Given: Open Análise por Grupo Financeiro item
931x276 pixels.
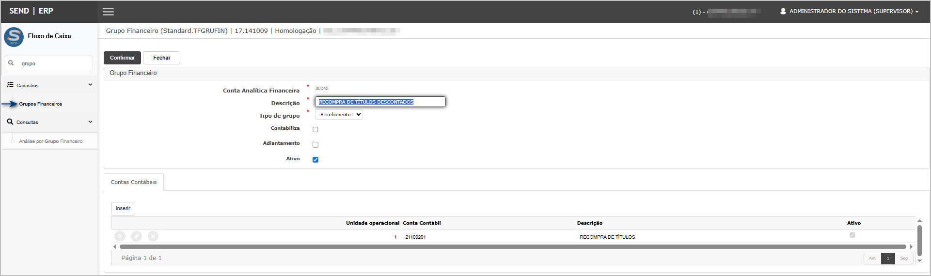Looking at the screenshot, I should click(x=51, y=141).
